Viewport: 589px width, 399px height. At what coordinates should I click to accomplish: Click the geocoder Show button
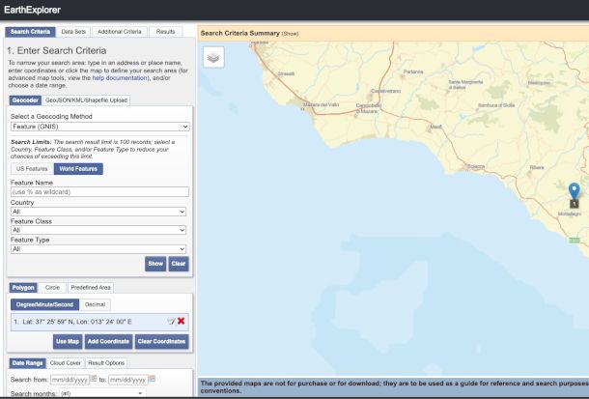click(155, 264)
